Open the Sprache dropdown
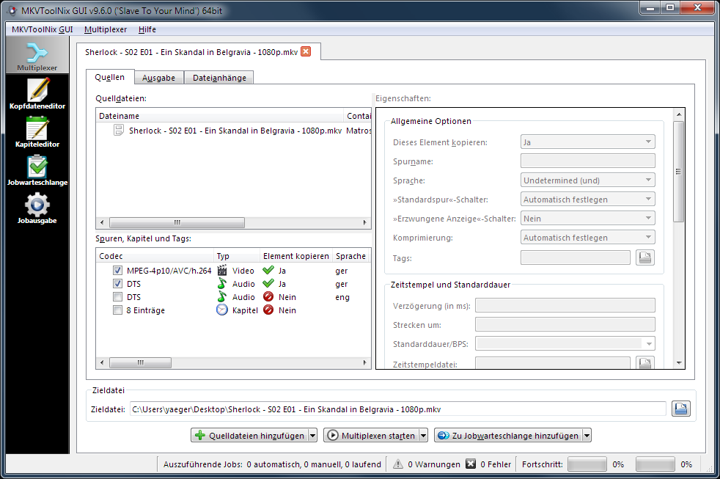 (x=588, y=180)
